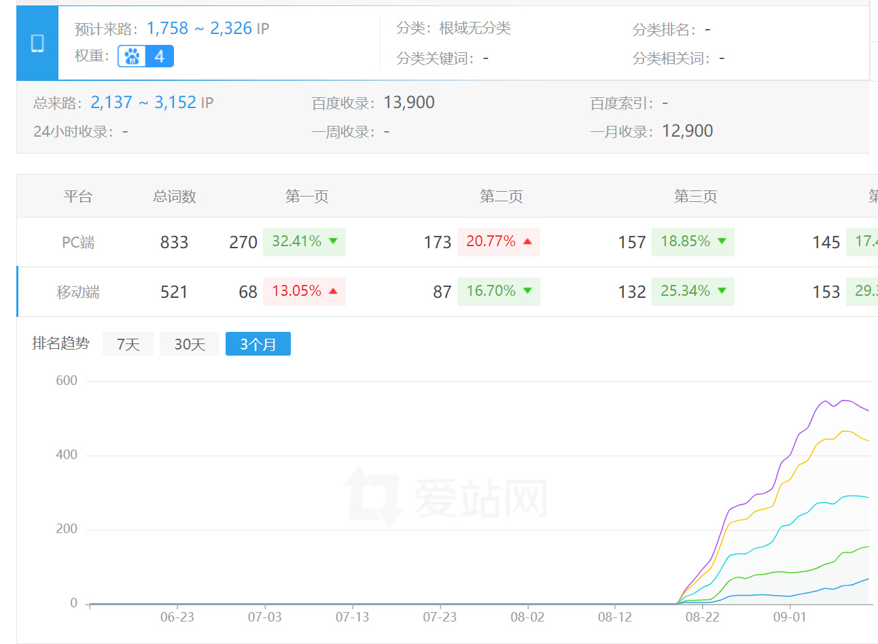This screenshot has width=878, height=644.
Task: Click the 09-01 point on chart axis
Action: point(790,617)
